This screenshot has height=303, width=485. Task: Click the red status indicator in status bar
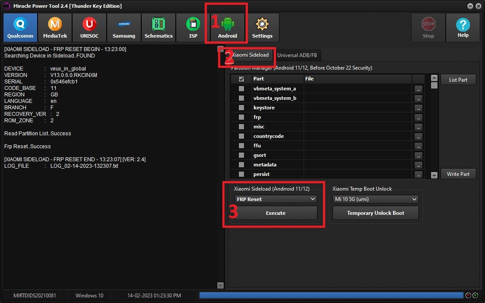(x=468, y=295)
